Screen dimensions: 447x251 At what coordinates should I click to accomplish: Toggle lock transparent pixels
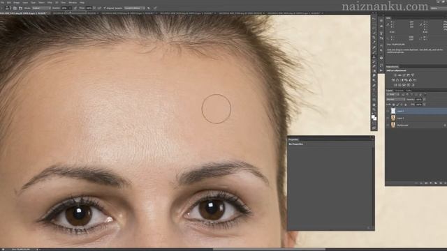(x=394, y=105)
